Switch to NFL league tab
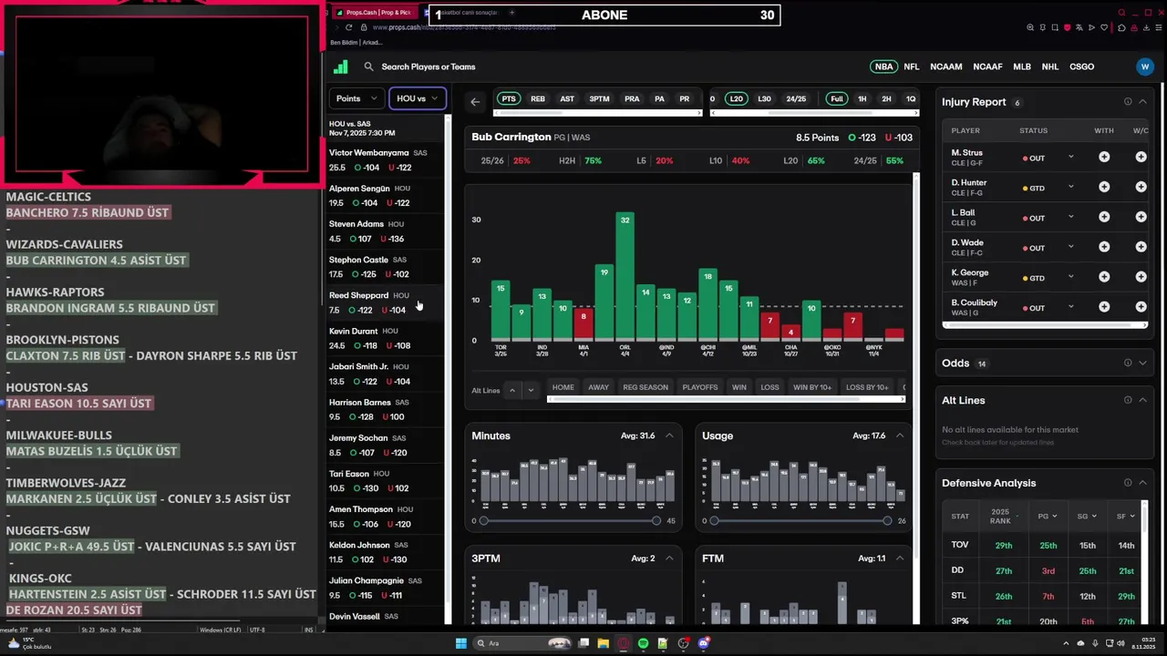1167x656 pixels. point(912,67)
